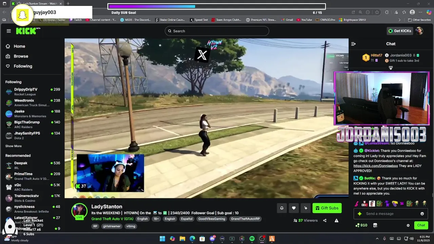This screenshot has width=434, height=244.
Task: Open xQc recommended channel
Action: (33, 187)
